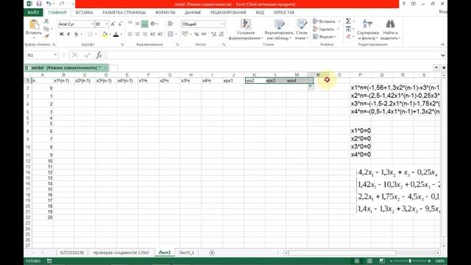471x265 pixels.
Task: Click the Decrease Decimal icon
Action: (222, 35)
